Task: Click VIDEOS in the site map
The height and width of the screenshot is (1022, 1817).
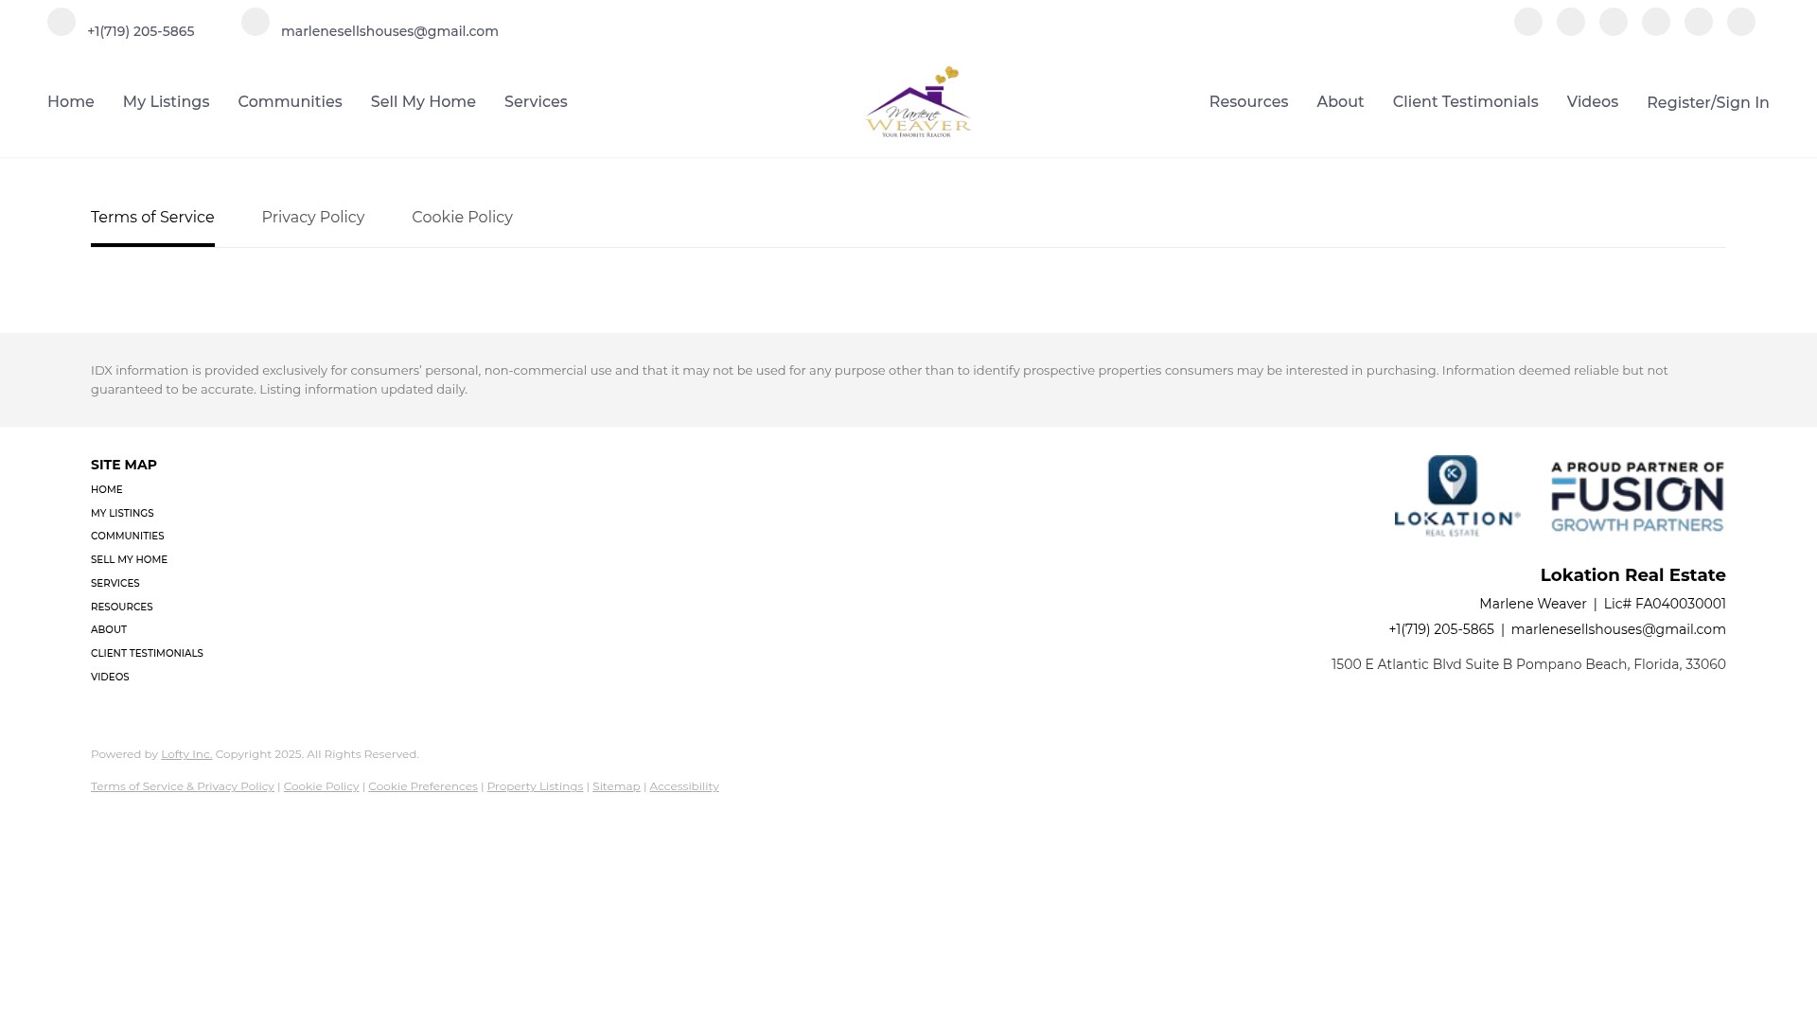Action: 110,678
